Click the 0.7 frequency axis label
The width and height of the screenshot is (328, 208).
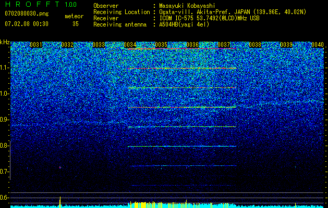coord(4,172)
